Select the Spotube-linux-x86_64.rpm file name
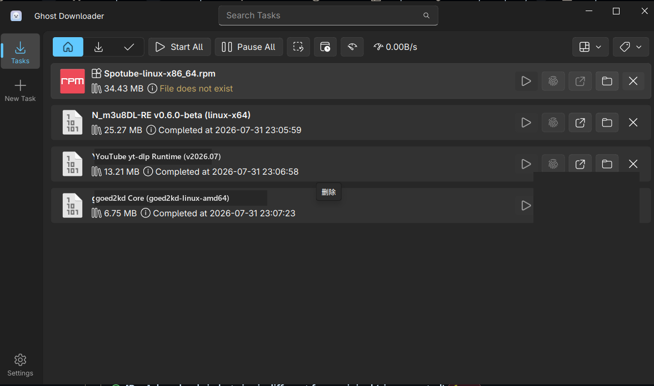654x386 pixels. click(x=159, y=74)
